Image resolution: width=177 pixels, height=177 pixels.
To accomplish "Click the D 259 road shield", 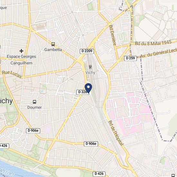I will click(130, 58).
